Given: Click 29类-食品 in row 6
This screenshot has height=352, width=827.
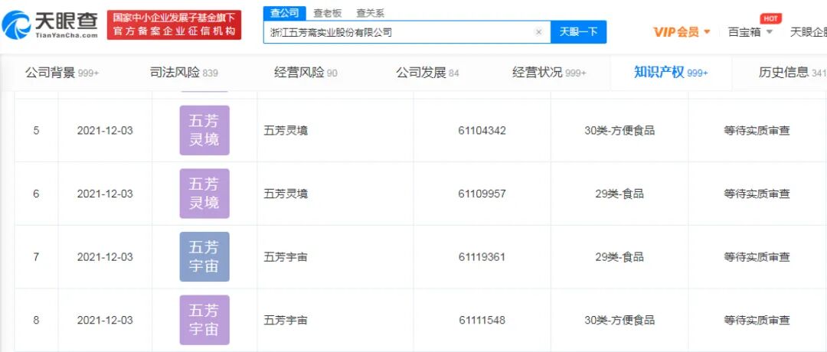Looking at the screenshot, I should pos(619,194).
